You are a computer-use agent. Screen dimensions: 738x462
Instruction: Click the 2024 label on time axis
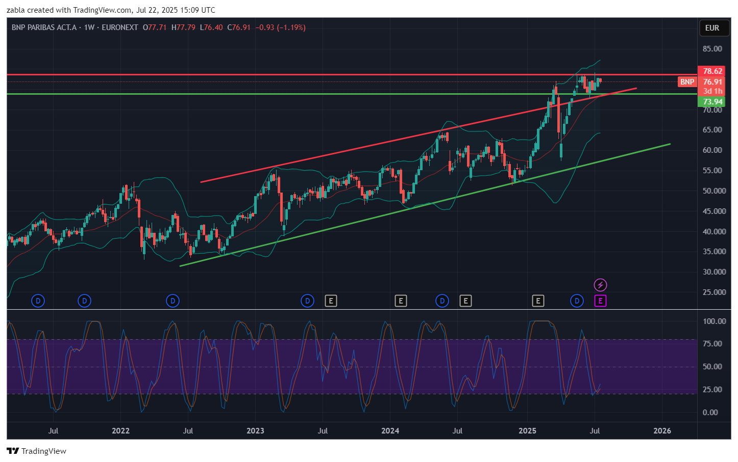pyautogui.click(x=390, y=431)
